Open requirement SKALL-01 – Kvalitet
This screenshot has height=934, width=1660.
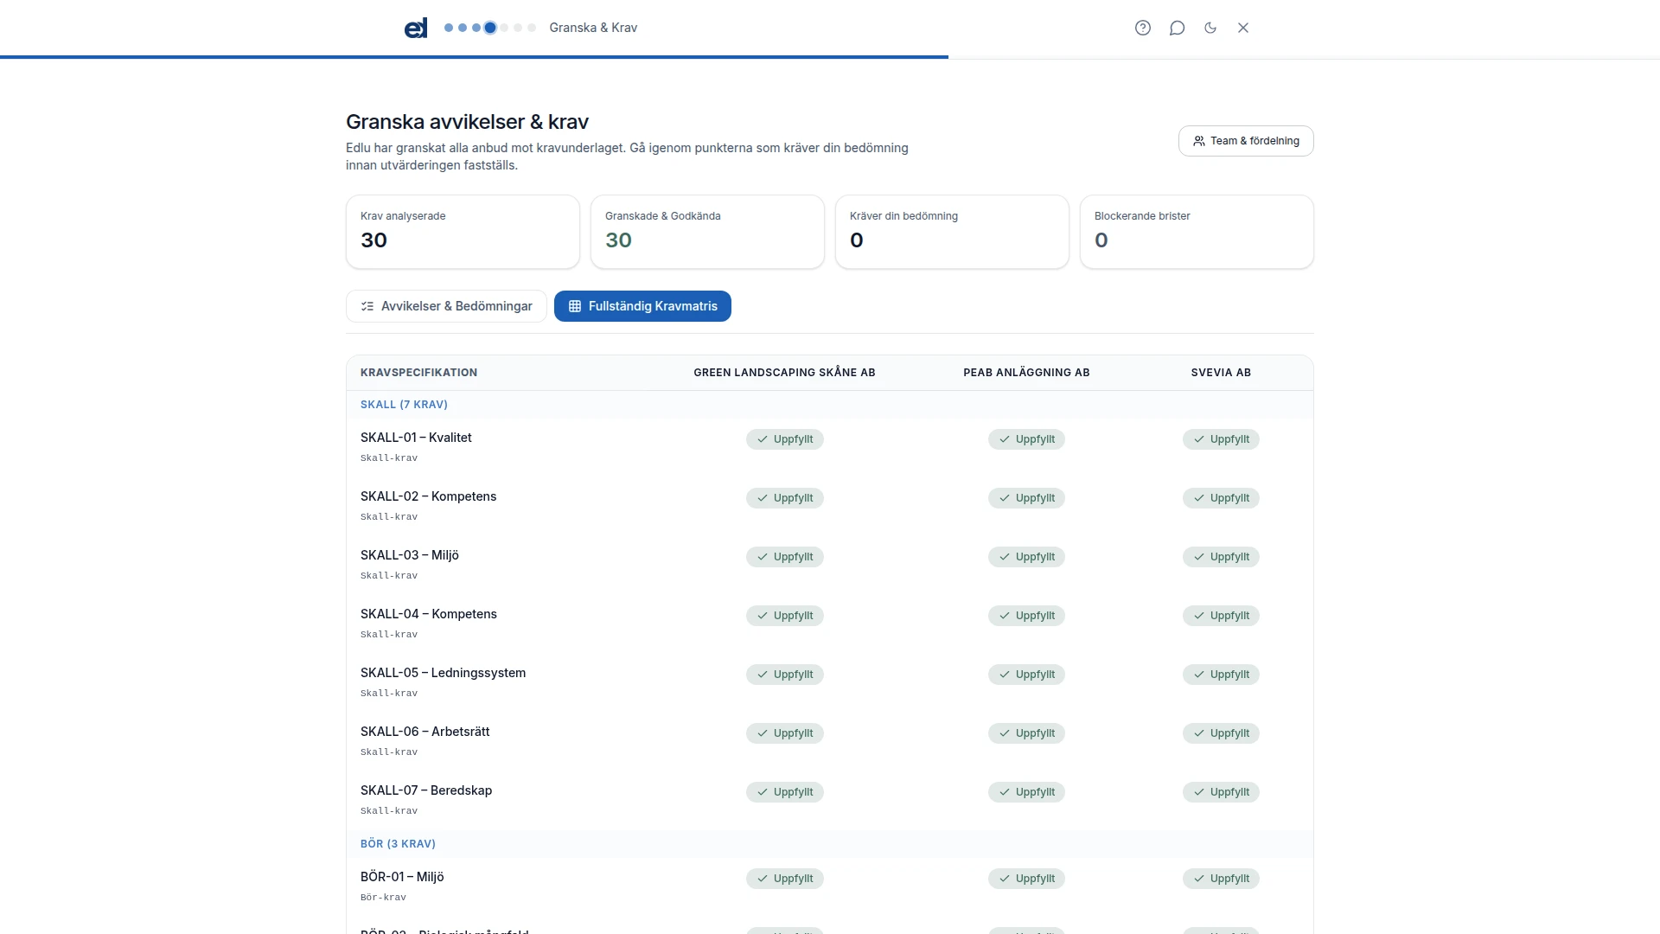(x=416, y=438)
